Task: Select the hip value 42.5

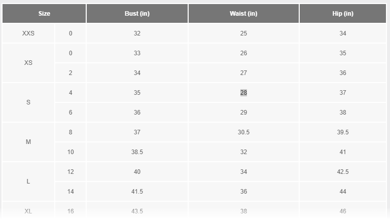Action: [343, 172]
